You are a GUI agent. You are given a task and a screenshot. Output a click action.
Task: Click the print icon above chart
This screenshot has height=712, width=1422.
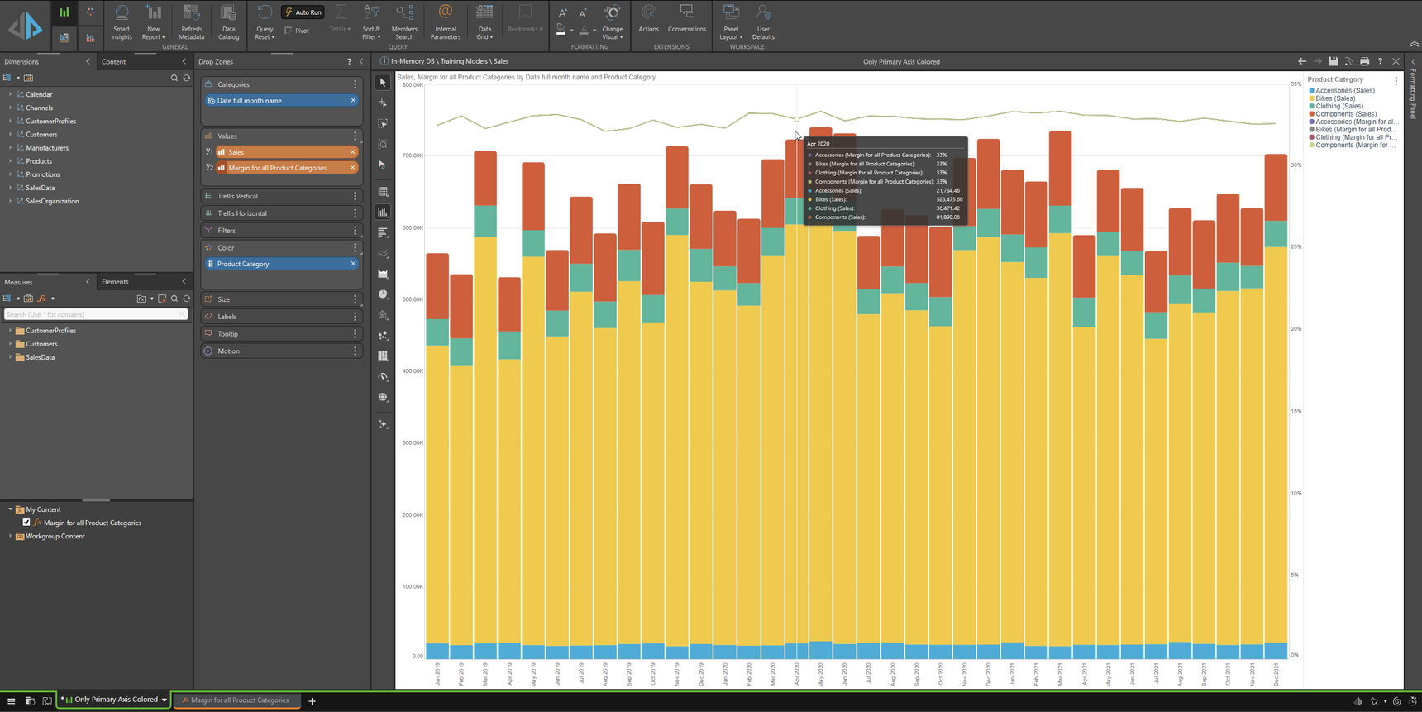[x=1365, y=61]
